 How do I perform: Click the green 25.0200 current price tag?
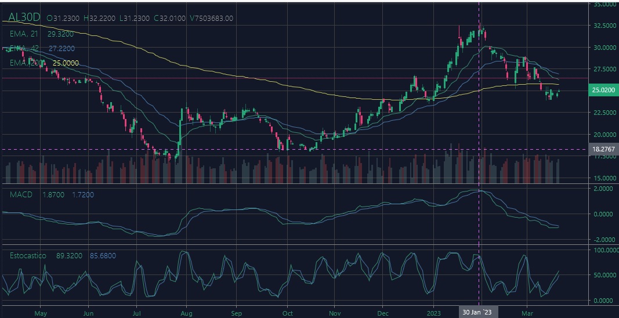coord(603,90)
